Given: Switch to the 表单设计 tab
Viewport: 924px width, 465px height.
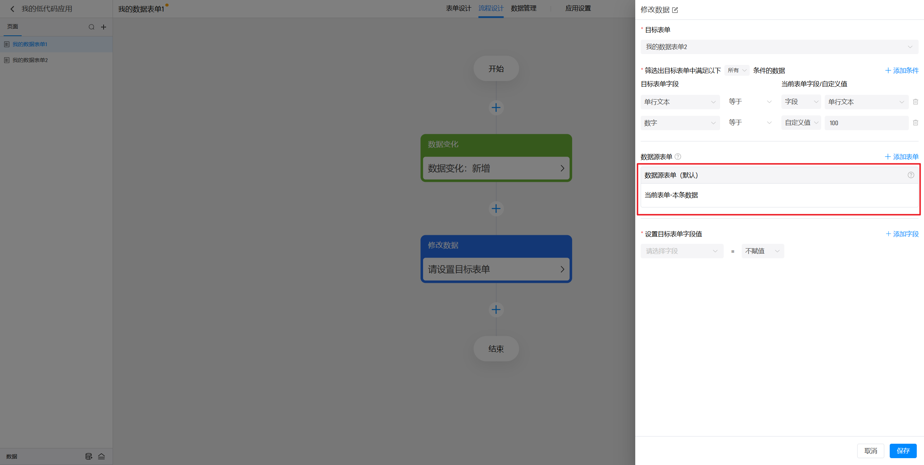Looking at the screenshot, I should point(458,8).
